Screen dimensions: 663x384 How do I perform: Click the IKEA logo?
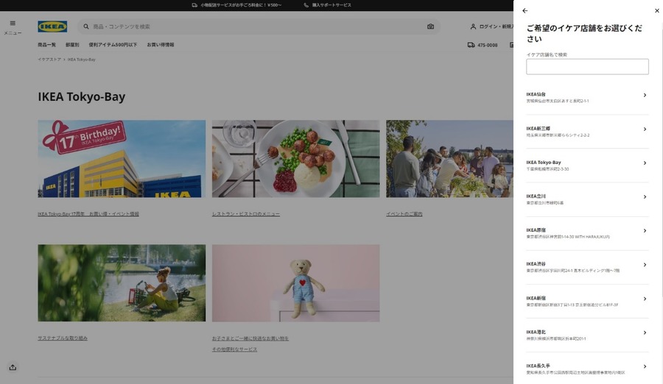(x=52, y=26)
